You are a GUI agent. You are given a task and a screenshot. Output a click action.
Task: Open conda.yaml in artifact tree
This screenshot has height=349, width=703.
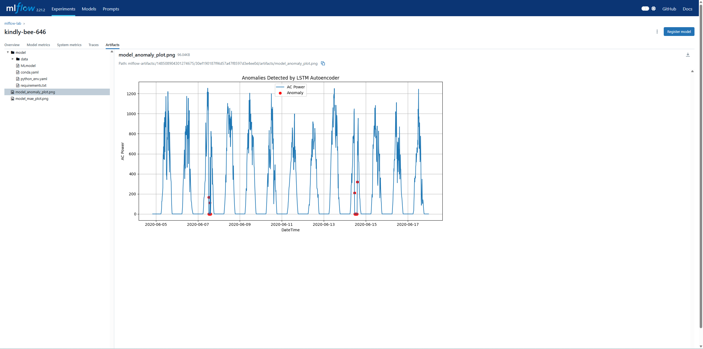(x=29, y=72)
